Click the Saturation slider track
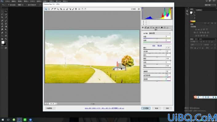The width and height of the screenshot is (217, 122). (157, 81)
